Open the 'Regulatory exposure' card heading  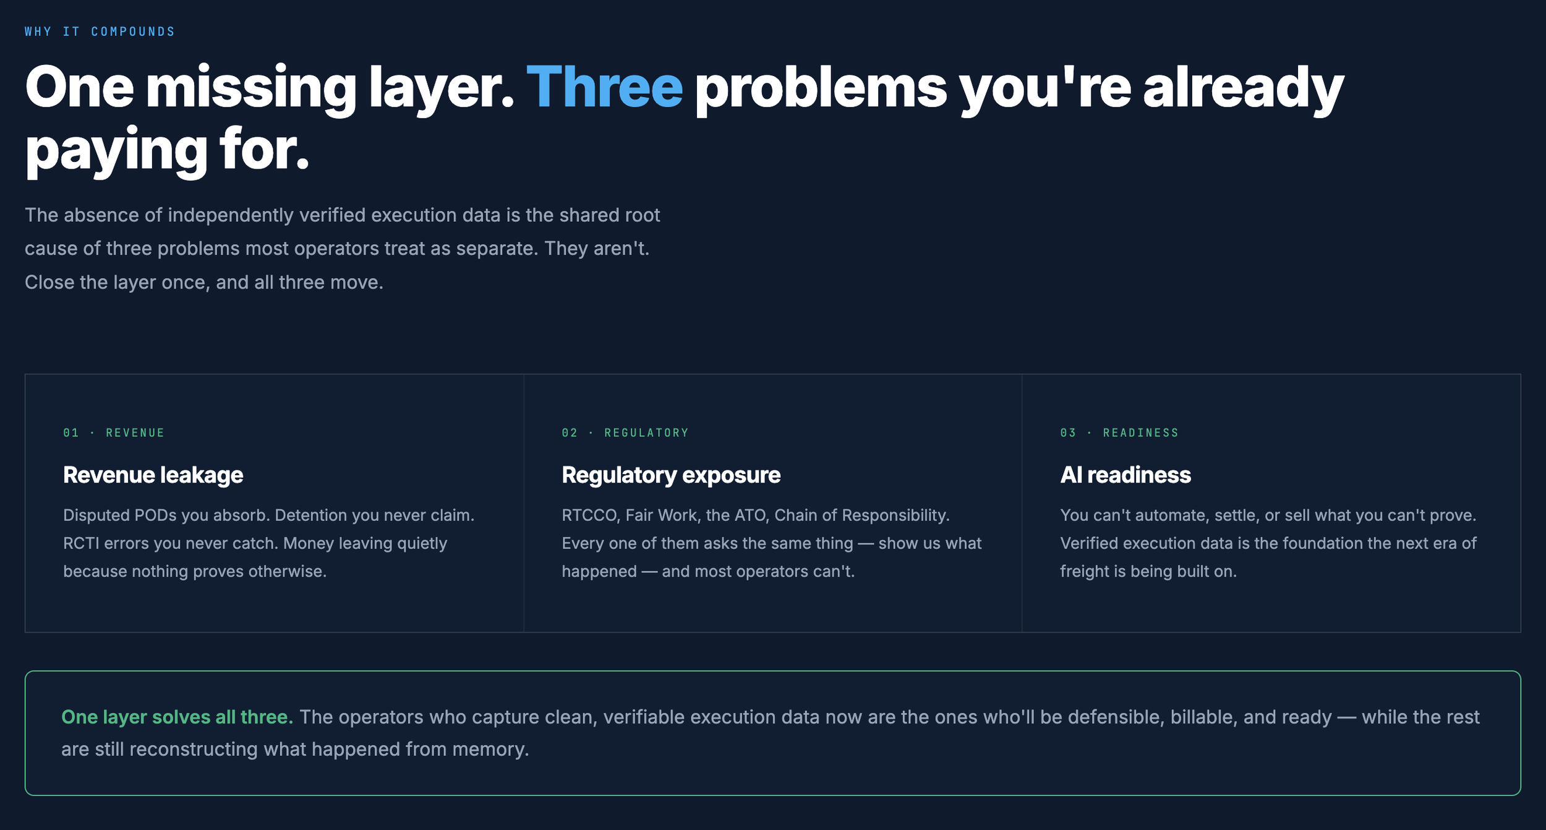[x=671, y=475]
